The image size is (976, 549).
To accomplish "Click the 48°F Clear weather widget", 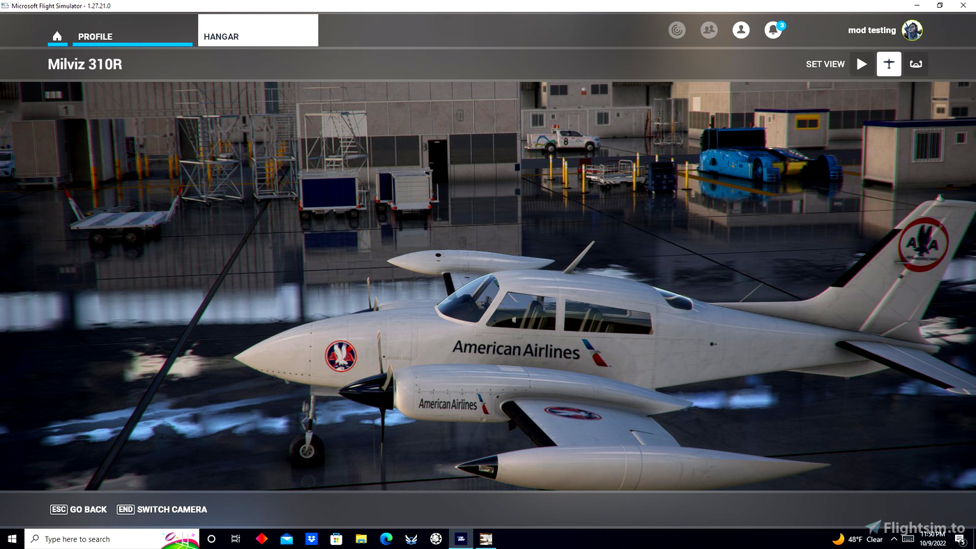I will (858, 539).
